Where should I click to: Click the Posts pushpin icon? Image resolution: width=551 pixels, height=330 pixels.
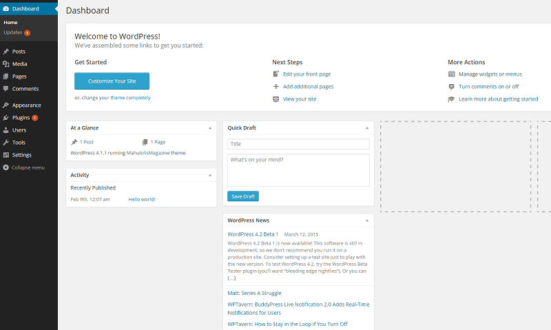point(6,51)
